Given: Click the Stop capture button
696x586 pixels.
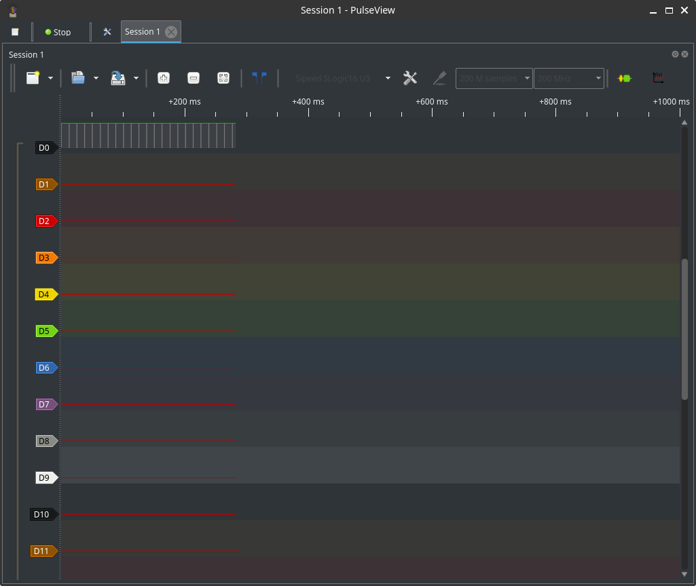Looking at the screenshot, I should point(58,32).
